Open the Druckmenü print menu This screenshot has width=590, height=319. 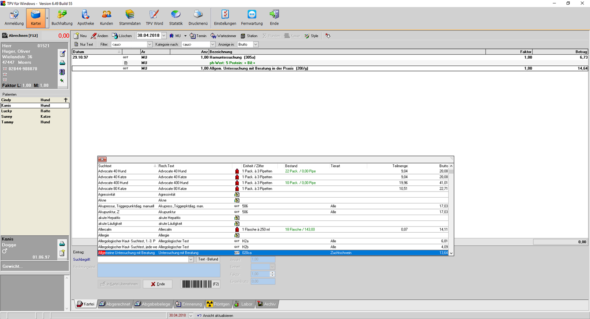(x=198, y=18)
